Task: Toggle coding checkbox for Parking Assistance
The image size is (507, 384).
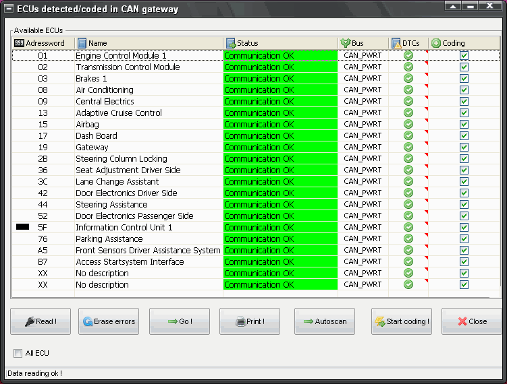Action: pyautogui.click(x=464, y=238)
